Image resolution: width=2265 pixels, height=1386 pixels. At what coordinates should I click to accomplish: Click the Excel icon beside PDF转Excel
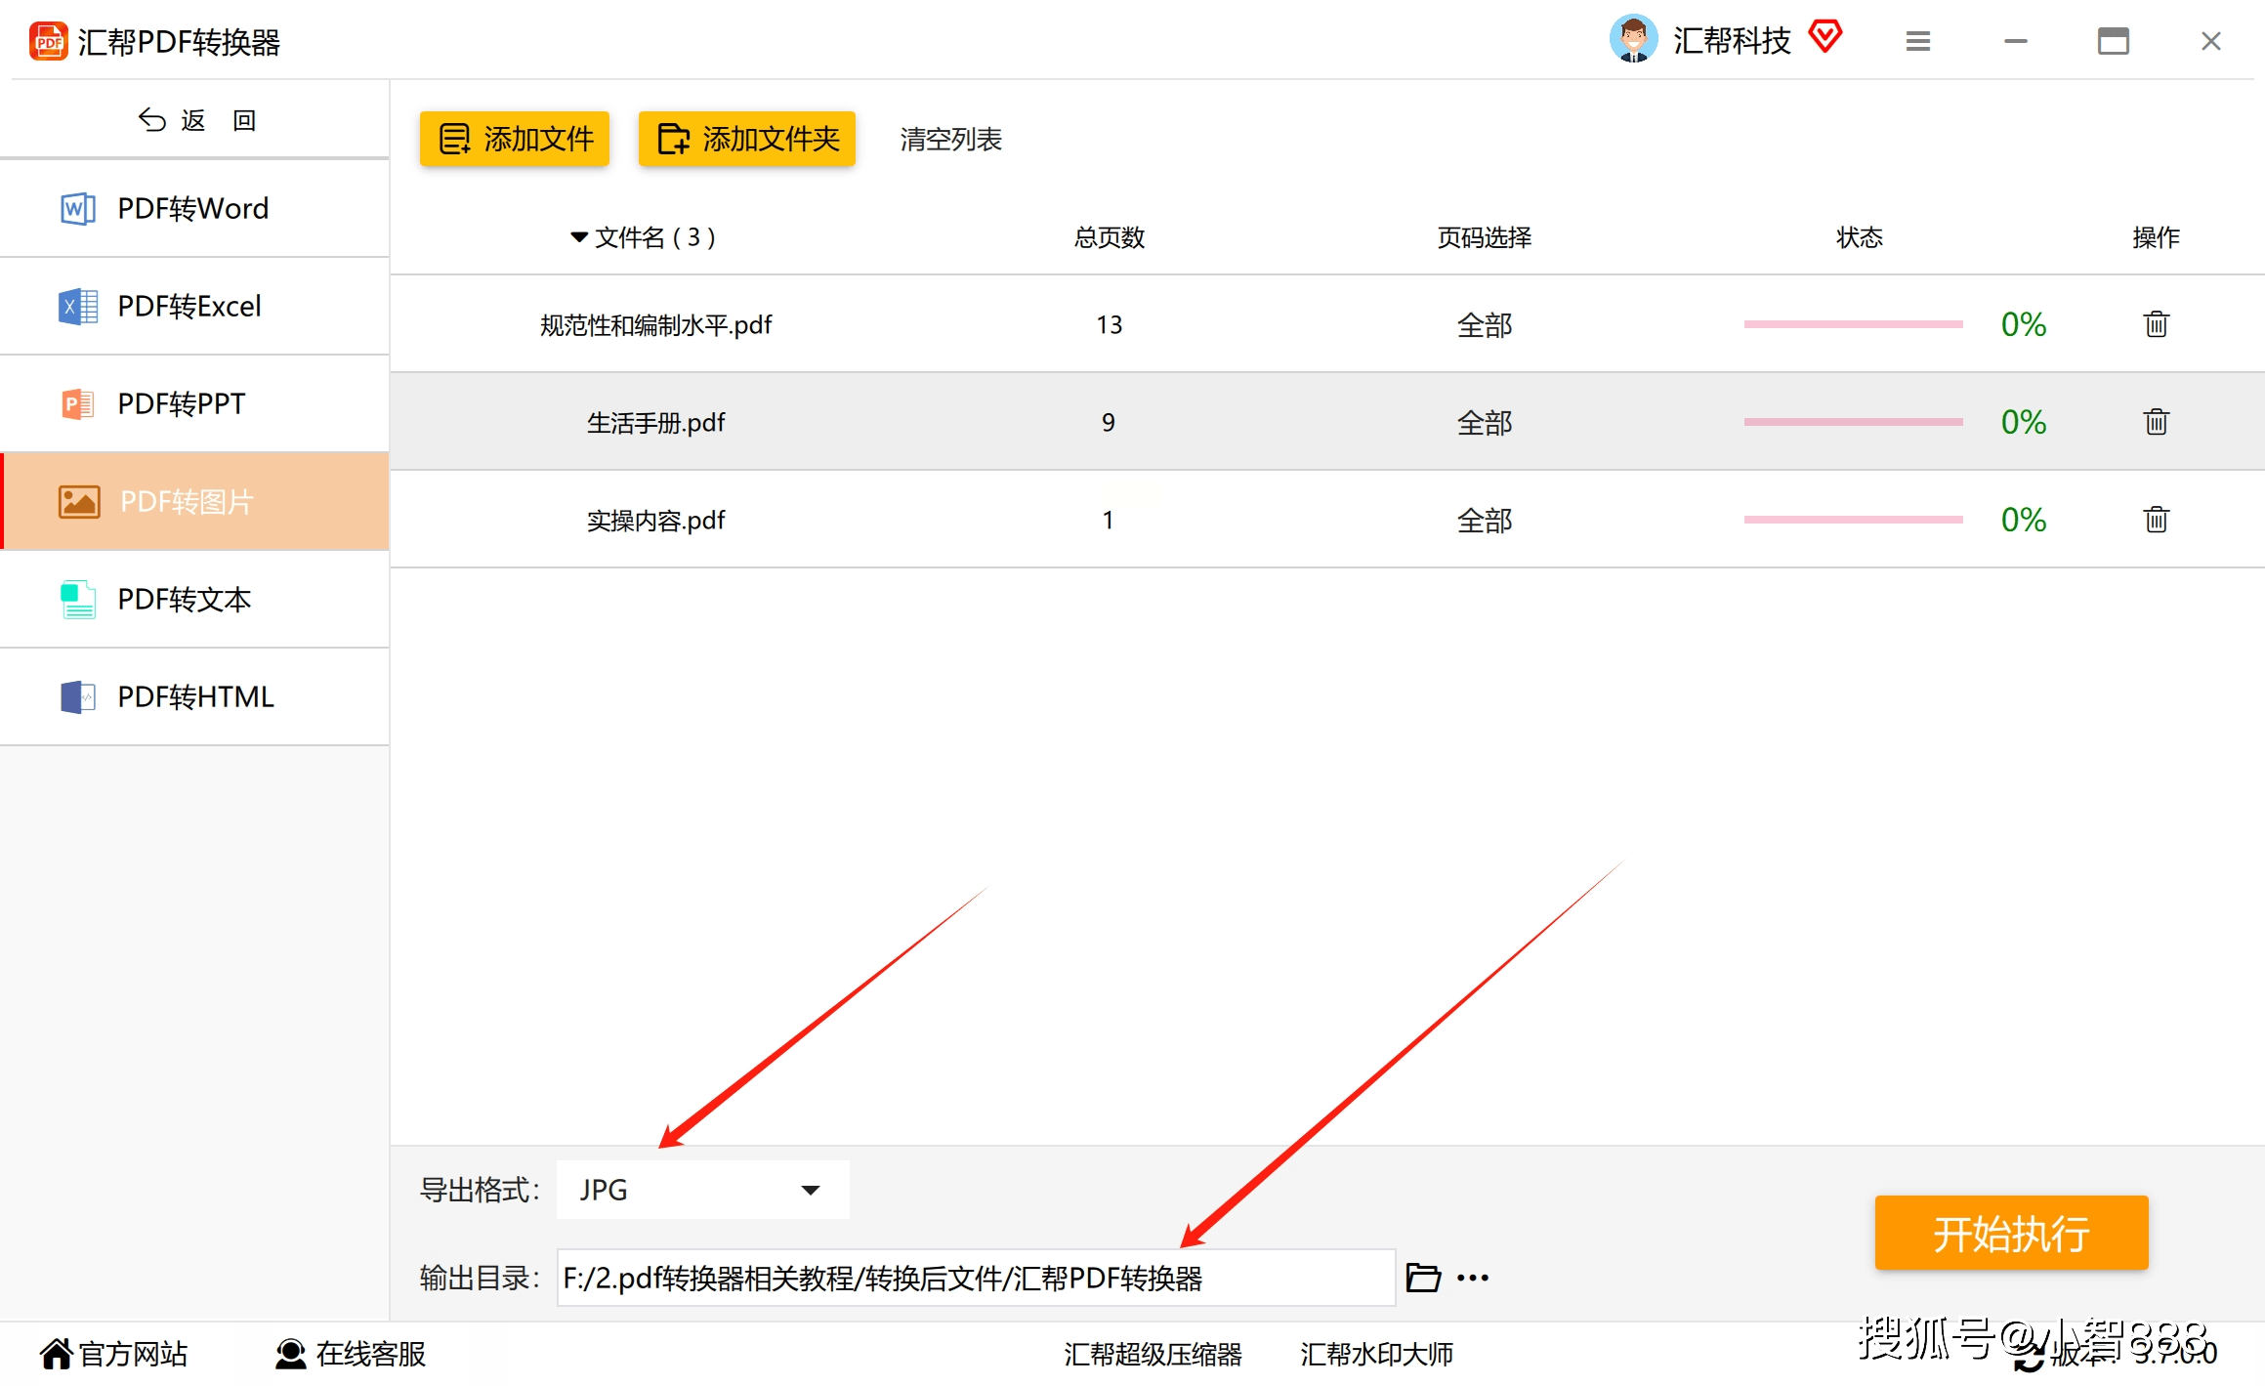pyautogui.click(x=78, y=306)
